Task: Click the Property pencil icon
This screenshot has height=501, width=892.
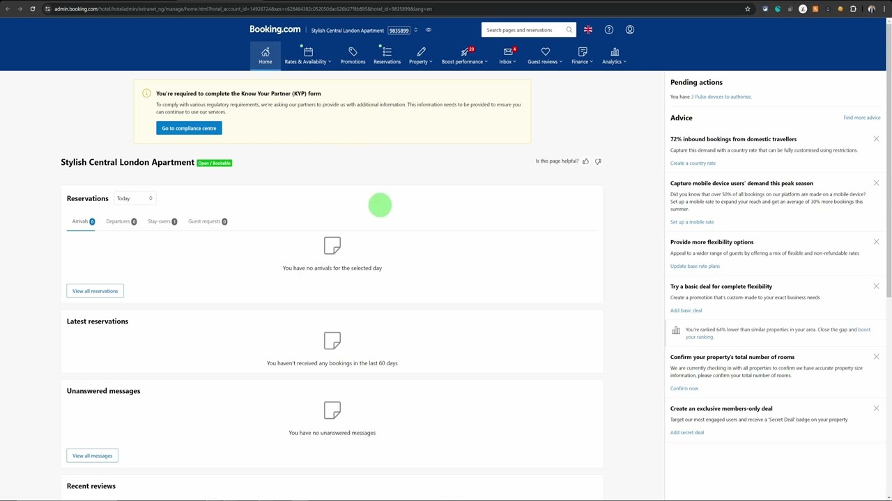Action: coord(421,52)
